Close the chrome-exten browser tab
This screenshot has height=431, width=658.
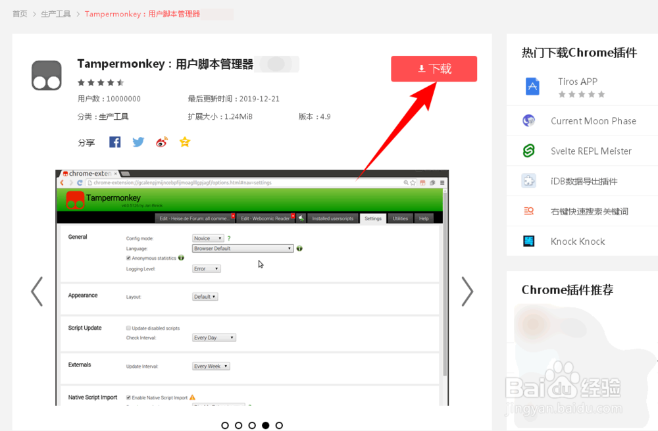tap(115, 173)
